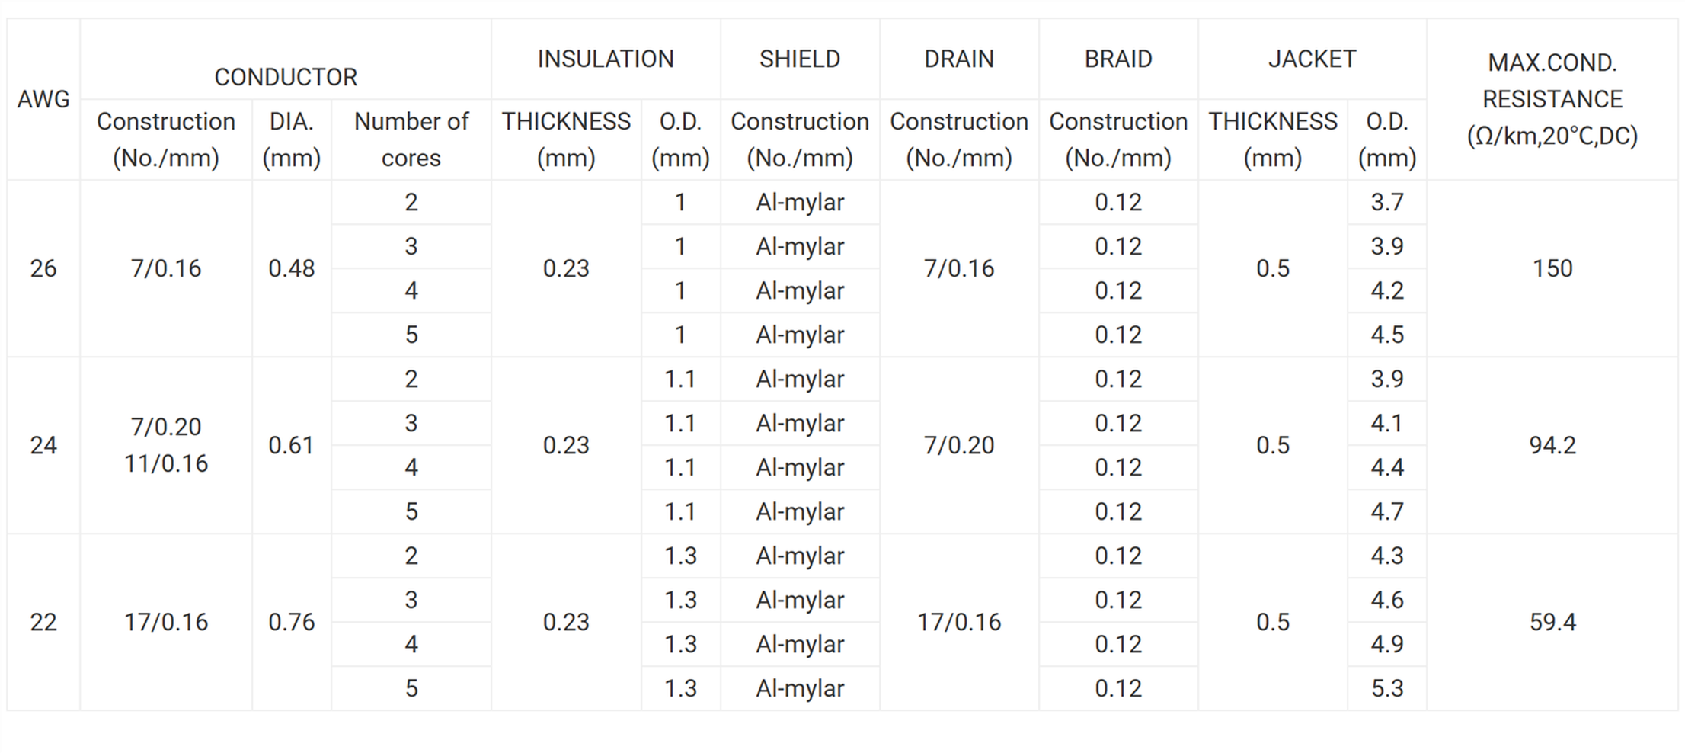Click the INSULATION header cell
Viewport: 1685px width, 753px height.
coord(606,59)
